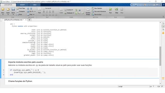This screenshot has width=165, height=93.
Task: Open the Control dropdown
Action: coord(69,10)
